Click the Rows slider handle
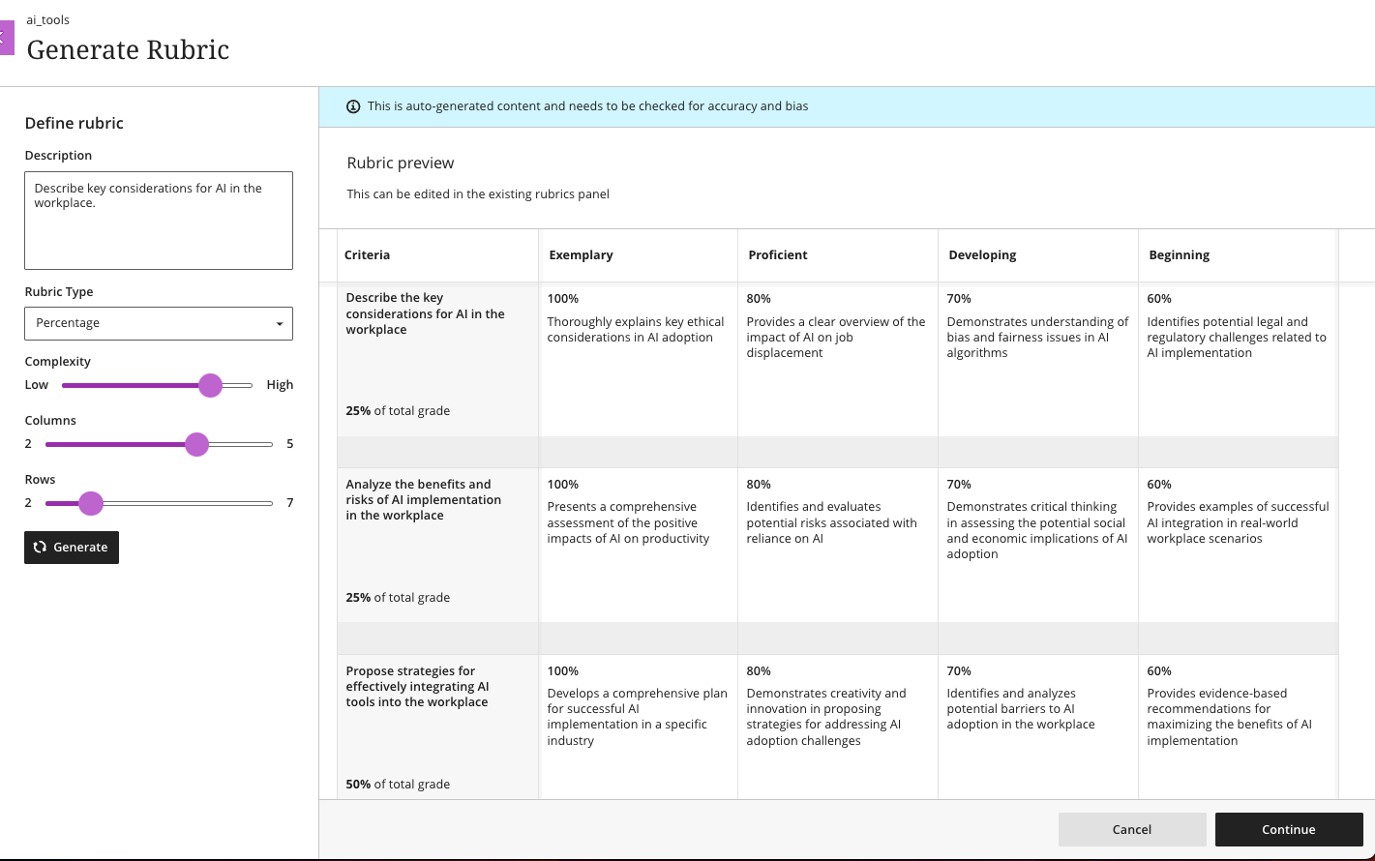1375x861 pixels. (91, 503)
